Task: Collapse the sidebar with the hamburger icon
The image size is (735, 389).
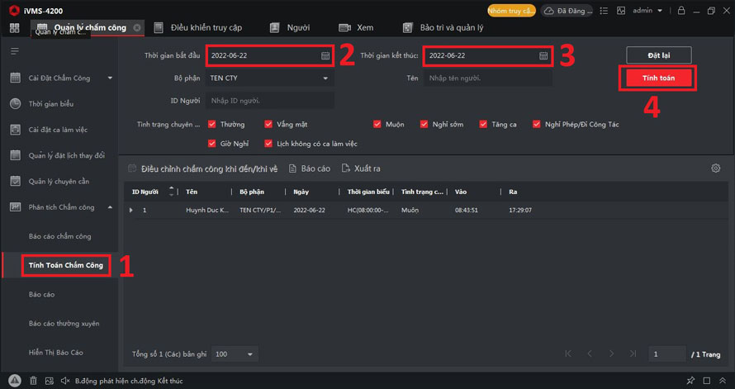Action: 14,51
